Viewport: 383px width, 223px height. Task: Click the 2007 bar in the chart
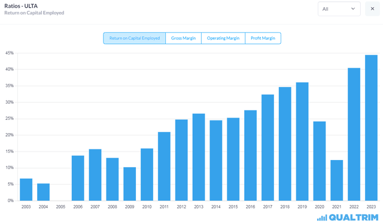click(x=95, y=175)
